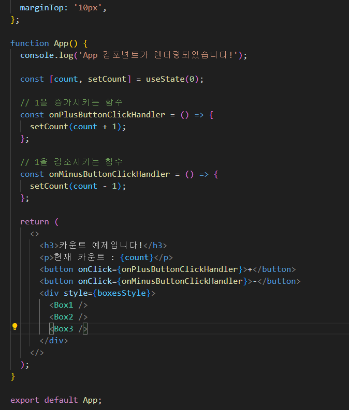Click the comment '// 1을 증가시키는 함수'
This screenshot has height=410, width=349.
click(71, 102)
